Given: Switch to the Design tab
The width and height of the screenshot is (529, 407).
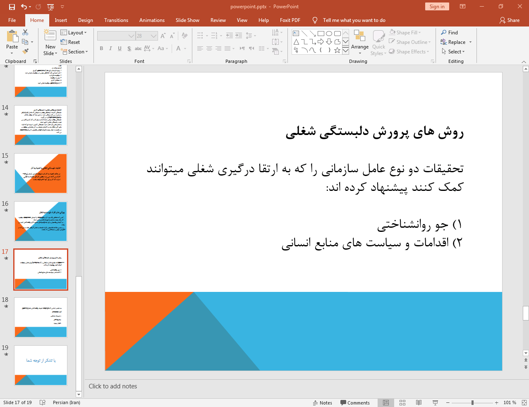Looking at the screenshot, I should 86,20.
